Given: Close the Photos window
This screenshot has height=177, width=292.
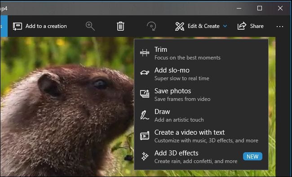Looking at the screenshot, I should click(280, 8).
